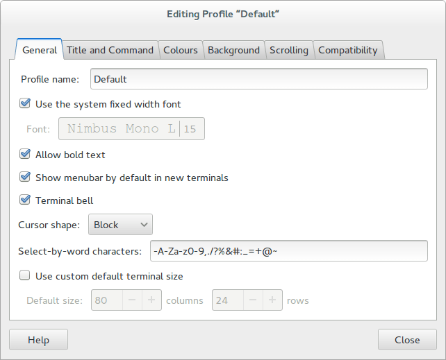Uncheck Use the system fixed width font
This screenshot has width=446, height=360.
[x=25, y=104]
